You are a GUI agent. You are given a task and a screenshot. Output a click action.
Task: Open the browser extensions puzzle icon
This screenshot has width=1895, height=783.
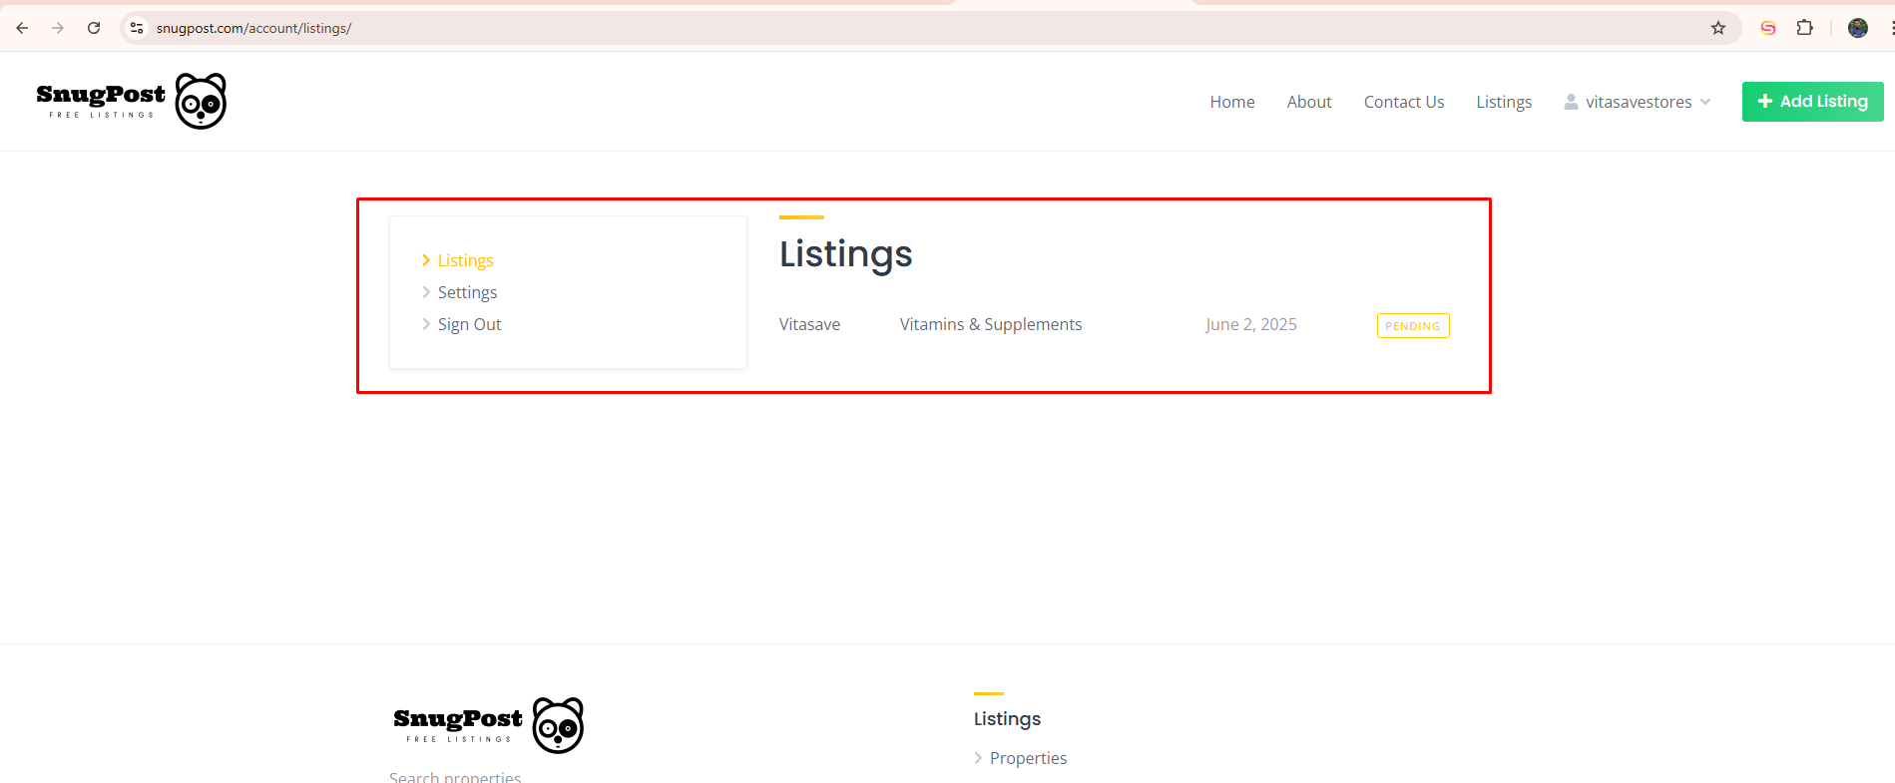(x=1804, y=28)
